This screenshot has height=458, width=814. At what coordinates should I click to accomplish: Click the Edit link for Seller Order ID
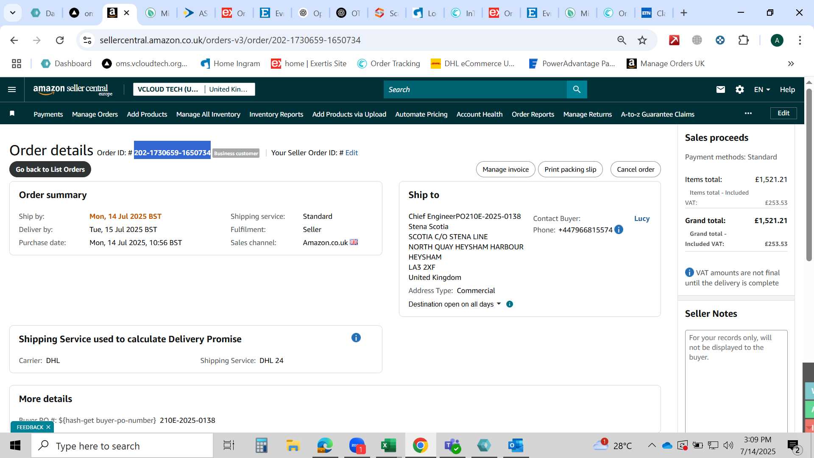pos(351,153)
